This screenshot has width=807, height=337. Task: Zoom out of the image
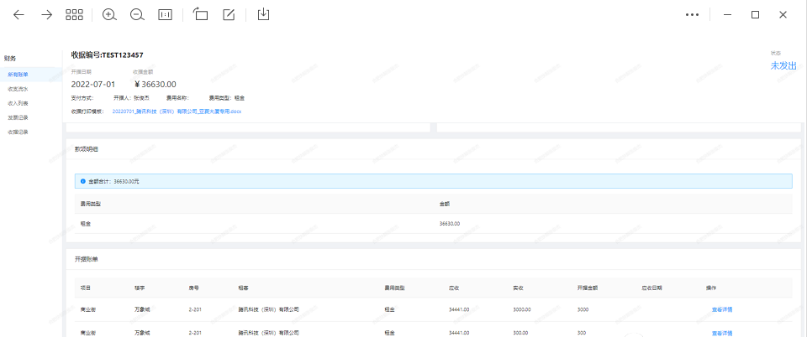pyautogui.click(x=137, y=14)
